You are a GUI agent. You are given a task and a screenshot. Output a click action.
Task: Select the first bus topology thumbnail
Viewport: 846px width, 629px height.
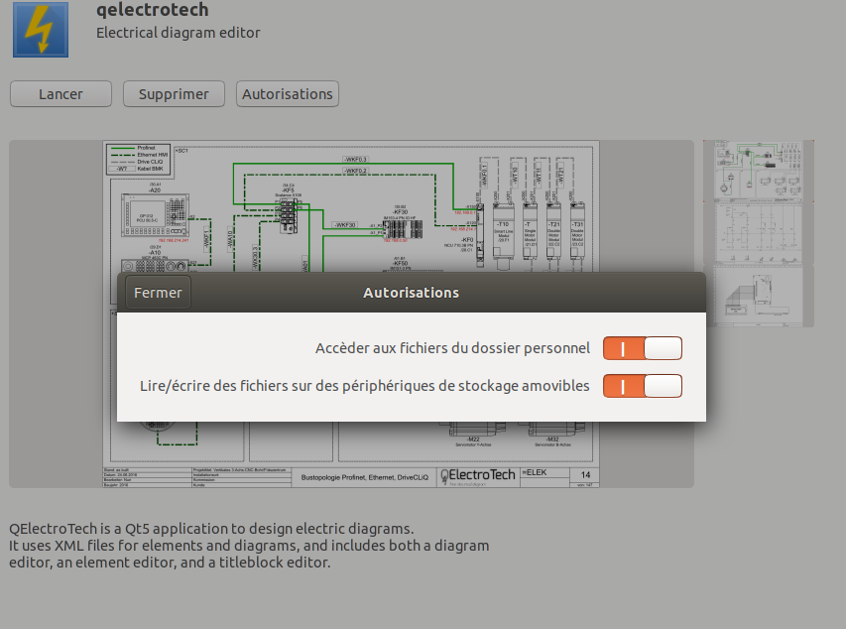click(758, 169)
